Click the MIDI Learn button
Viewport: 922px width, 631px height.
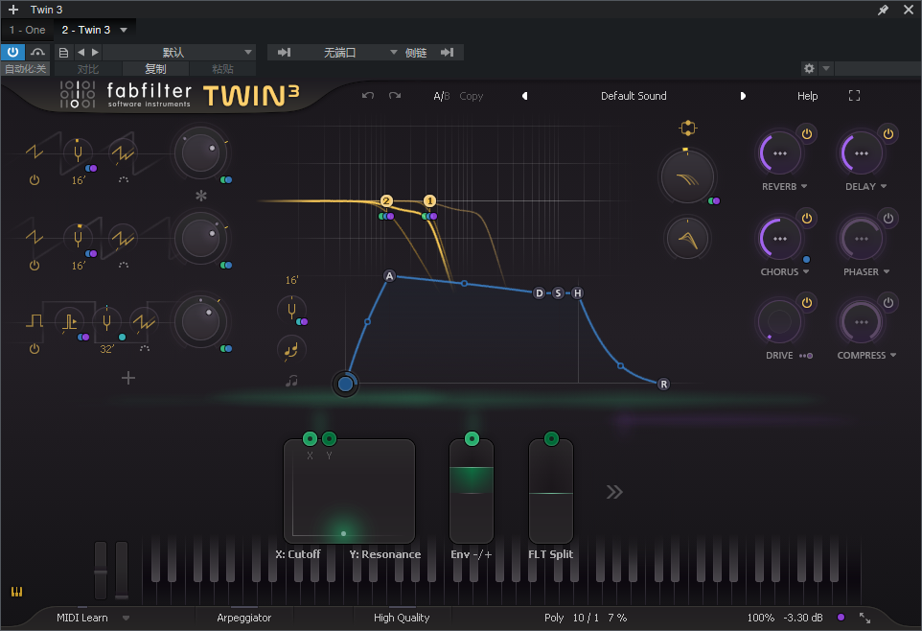coord(82,618)
